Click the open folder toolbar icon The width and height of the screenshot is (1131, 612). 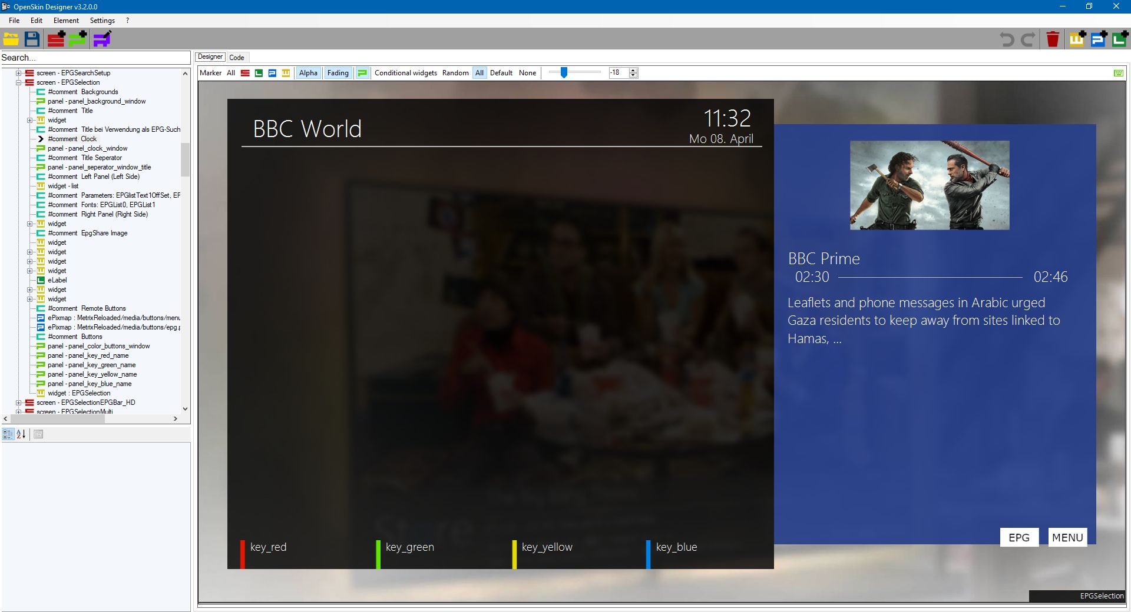coord(11,39)
